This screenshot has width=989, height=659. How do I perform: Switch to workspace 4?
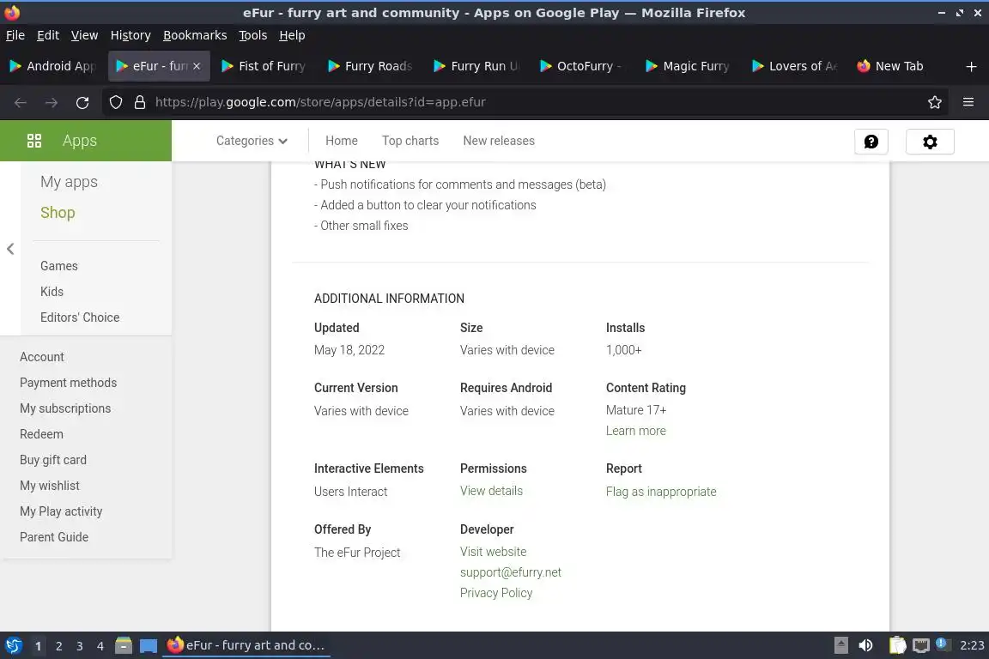pos(100,646)
